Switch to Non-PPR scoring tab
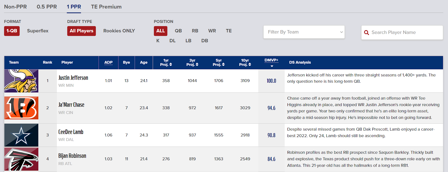This screenshot has width=448, height=172. click(15, 7)
